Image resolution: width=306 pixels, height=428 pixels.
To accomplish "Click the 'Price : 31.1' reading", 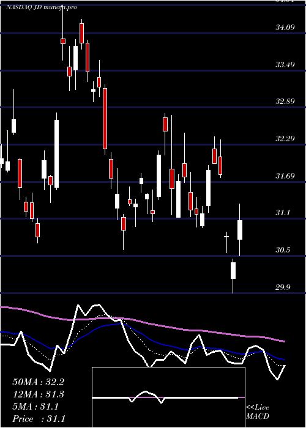I will [x=39, y=419].
